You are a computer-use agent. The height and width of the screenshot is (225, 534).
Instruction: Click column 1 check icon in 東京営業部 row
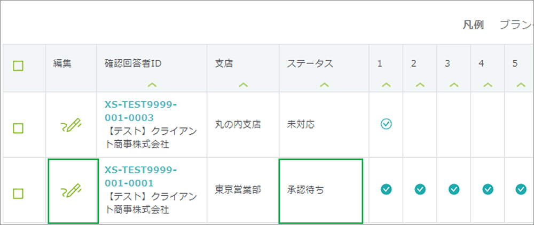coord(386,189)
